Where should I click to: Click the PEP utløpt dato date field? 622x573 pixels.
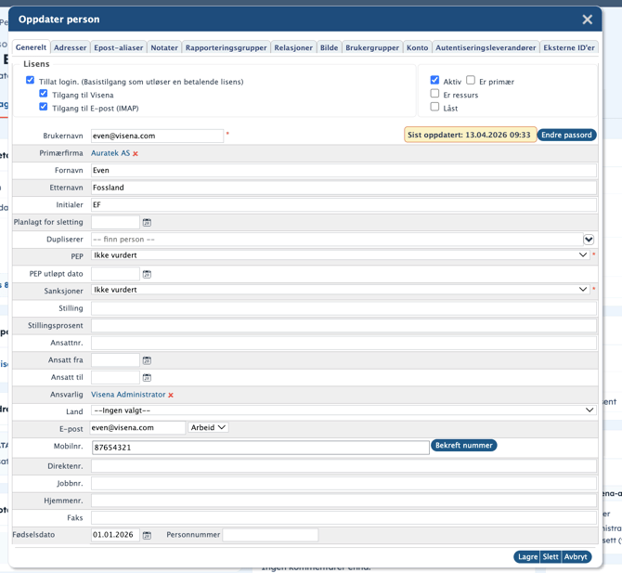[x=115, y=274]
